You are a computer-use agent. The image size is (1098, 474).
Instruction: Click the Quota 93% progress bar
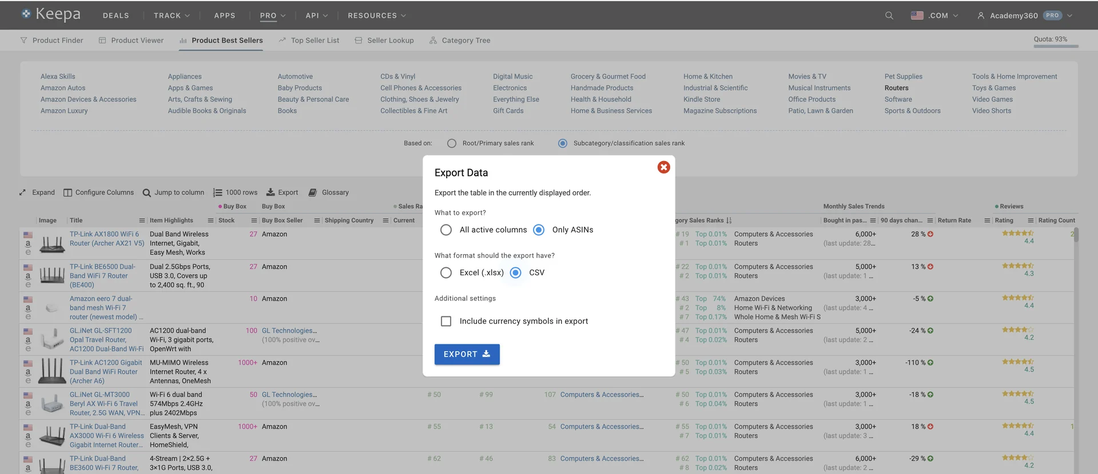pyautogui.click(x=1056, y=46)
